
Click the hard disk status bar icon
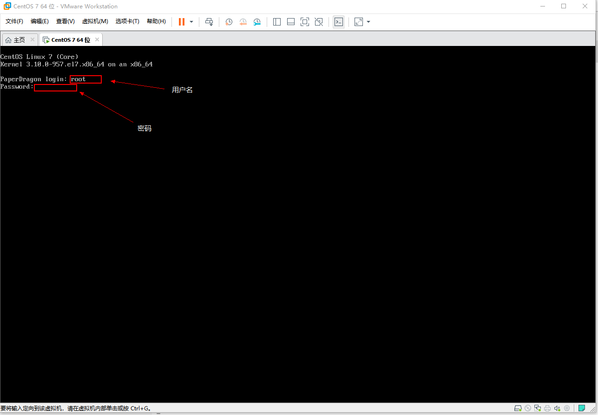click(518, 408)
